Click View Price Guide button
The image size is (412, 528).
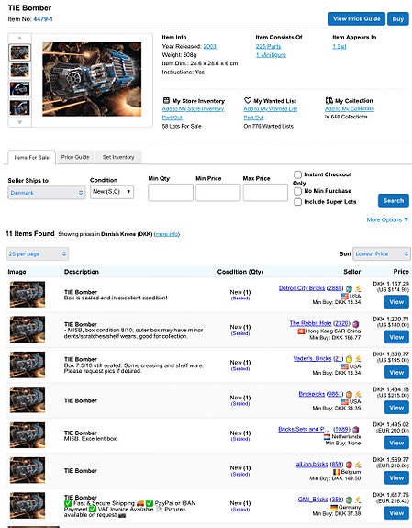[x=356, y=19]
